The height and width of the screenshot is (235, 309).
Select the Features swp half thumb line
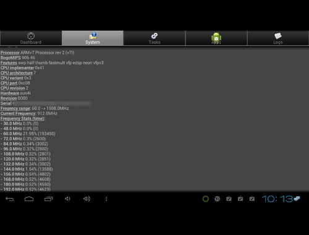pos(52,62)
